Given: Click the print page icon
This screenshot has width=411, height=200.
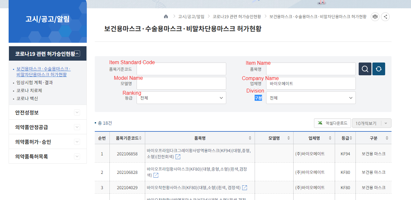Looking at the screenshot, I should pyautogui.click(x=375, y=17).
